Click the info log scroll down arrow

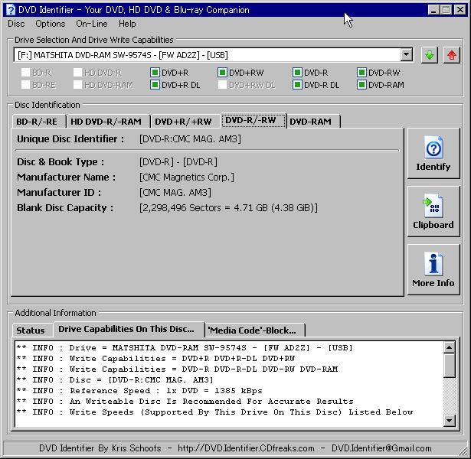click(x=449, y=420)
